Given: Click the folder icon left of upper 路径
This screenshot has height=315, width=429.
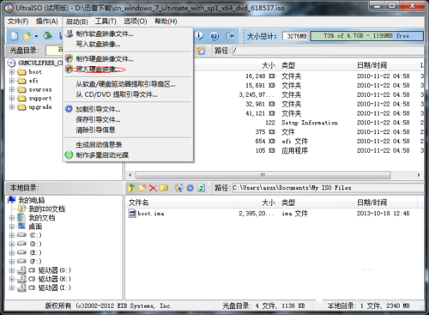Looking at the screenshot, I should tap(201, 51).
